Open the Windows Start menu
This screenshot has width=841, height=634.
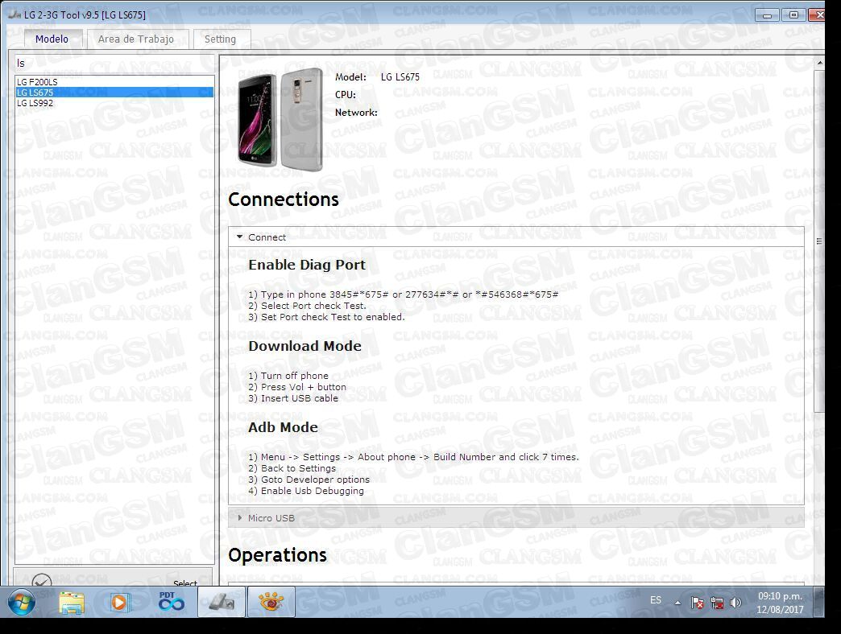click(22, 603)
